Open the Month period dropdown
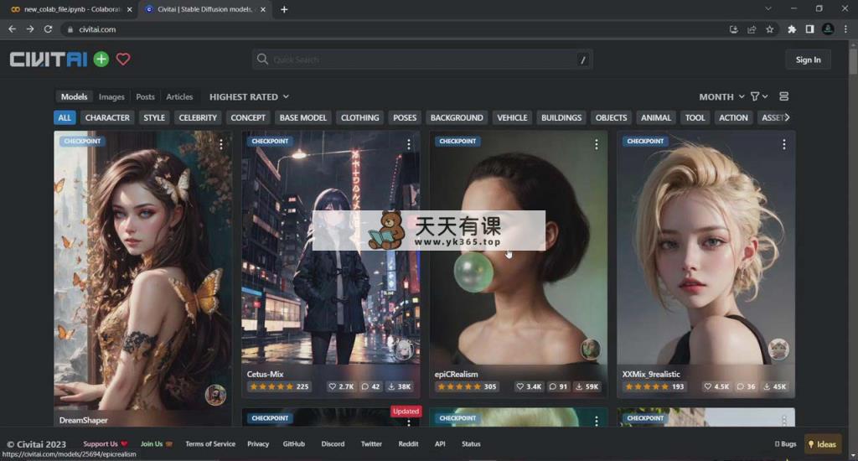 pos(721,97)
